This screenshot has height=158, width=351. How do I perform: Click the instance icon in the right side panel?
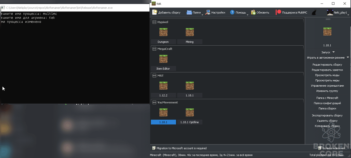pyautogui.click(x=327, y=32)
